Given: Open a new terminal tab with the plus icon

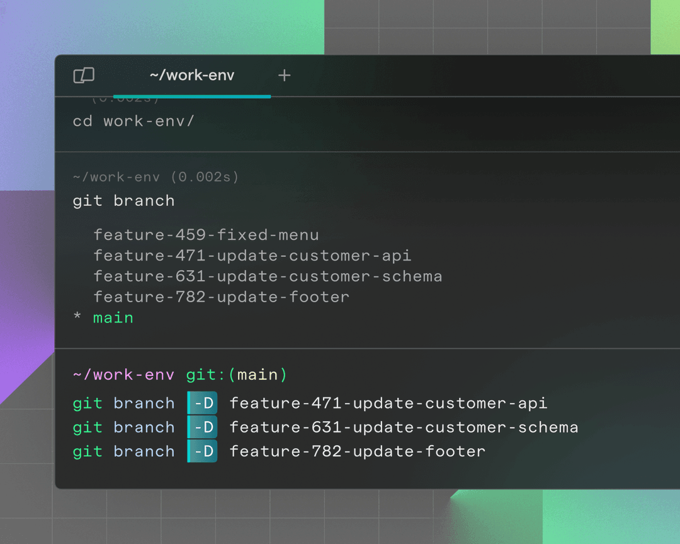Looking at the screenshot, I should (284, 76).
